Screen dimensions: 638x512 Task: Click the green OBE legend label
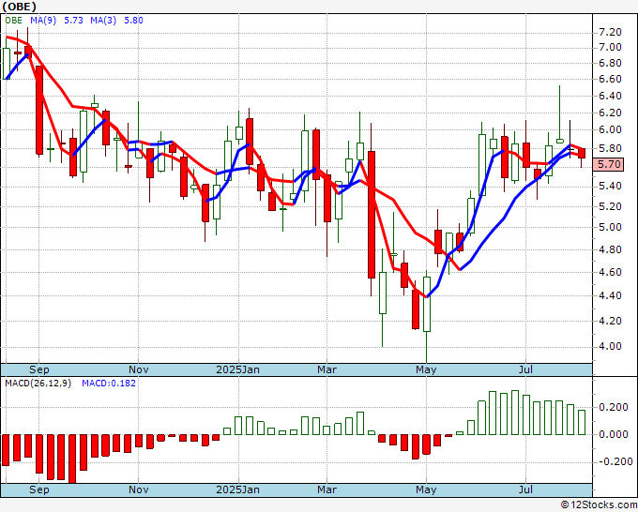click(14, 21)
